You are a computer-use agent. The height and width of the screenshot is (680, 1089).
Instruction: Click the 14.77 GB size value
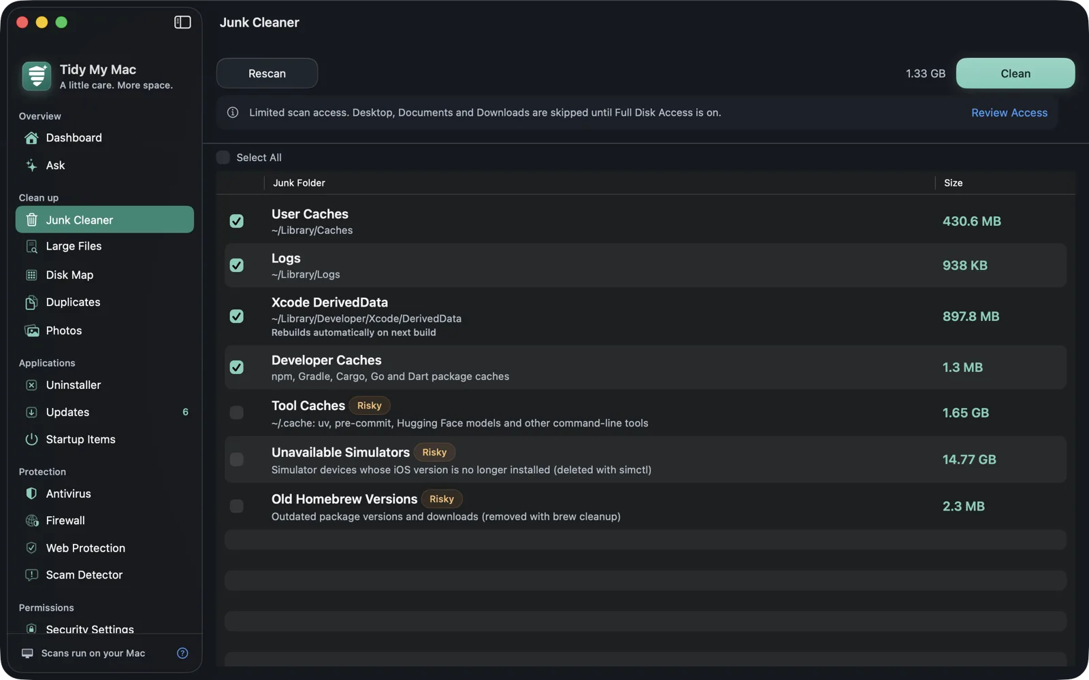click(x=969, y=460)
